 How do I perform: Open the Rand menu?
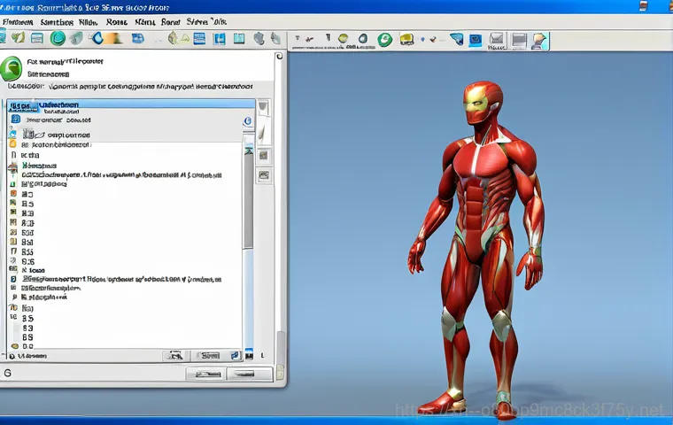click(x=170, y=22)
